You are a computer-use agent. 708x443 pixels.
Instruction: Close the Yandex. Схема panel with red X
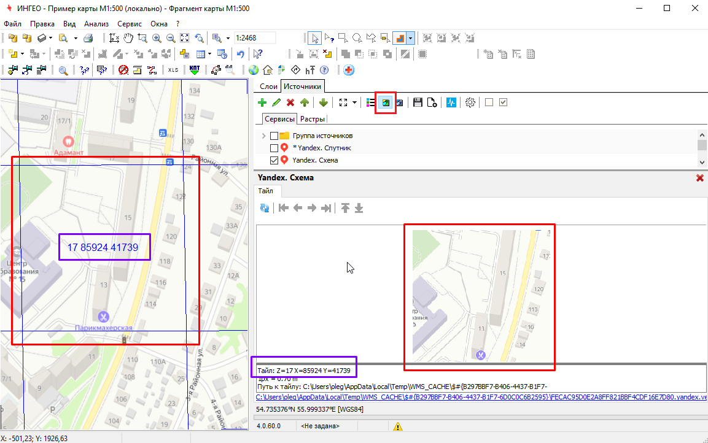[700, 178]
